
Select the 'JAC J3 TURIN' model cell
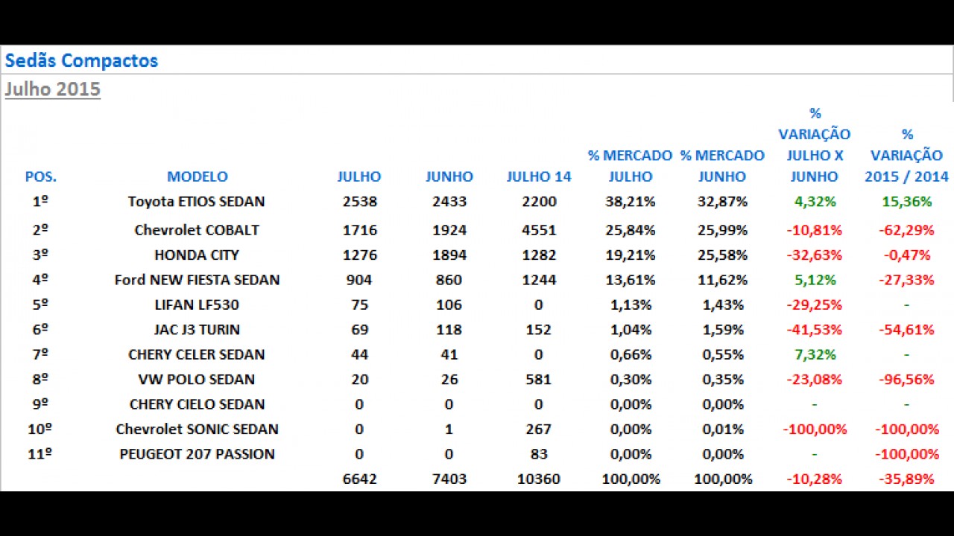tap(197, 330)
